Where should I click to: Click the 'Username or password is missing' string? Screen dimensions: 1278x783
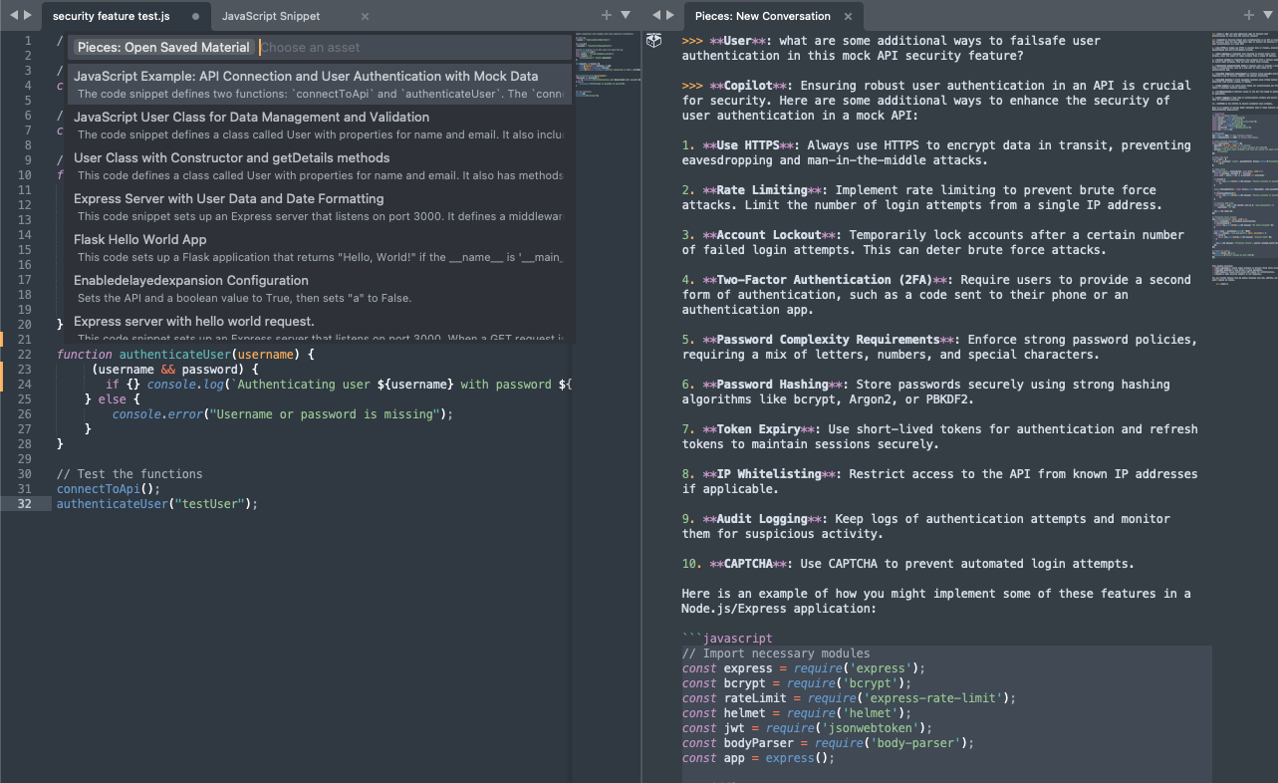pyautogui.click(x=320, y=414)
